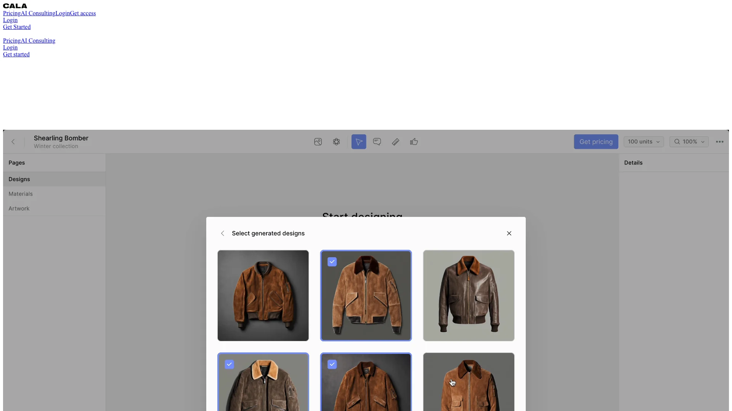Toggle selection on bottom left jacket
The width and height of the screenshot is (732, 411).
click(x=229, y=364)
